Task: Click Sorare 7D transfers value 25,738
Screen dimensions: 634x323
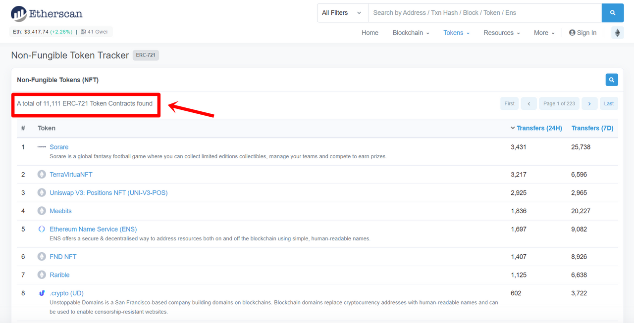Action: pos(581,147)
